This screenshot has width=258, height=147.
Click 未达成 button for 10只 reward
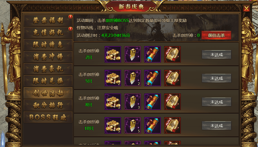216,126
